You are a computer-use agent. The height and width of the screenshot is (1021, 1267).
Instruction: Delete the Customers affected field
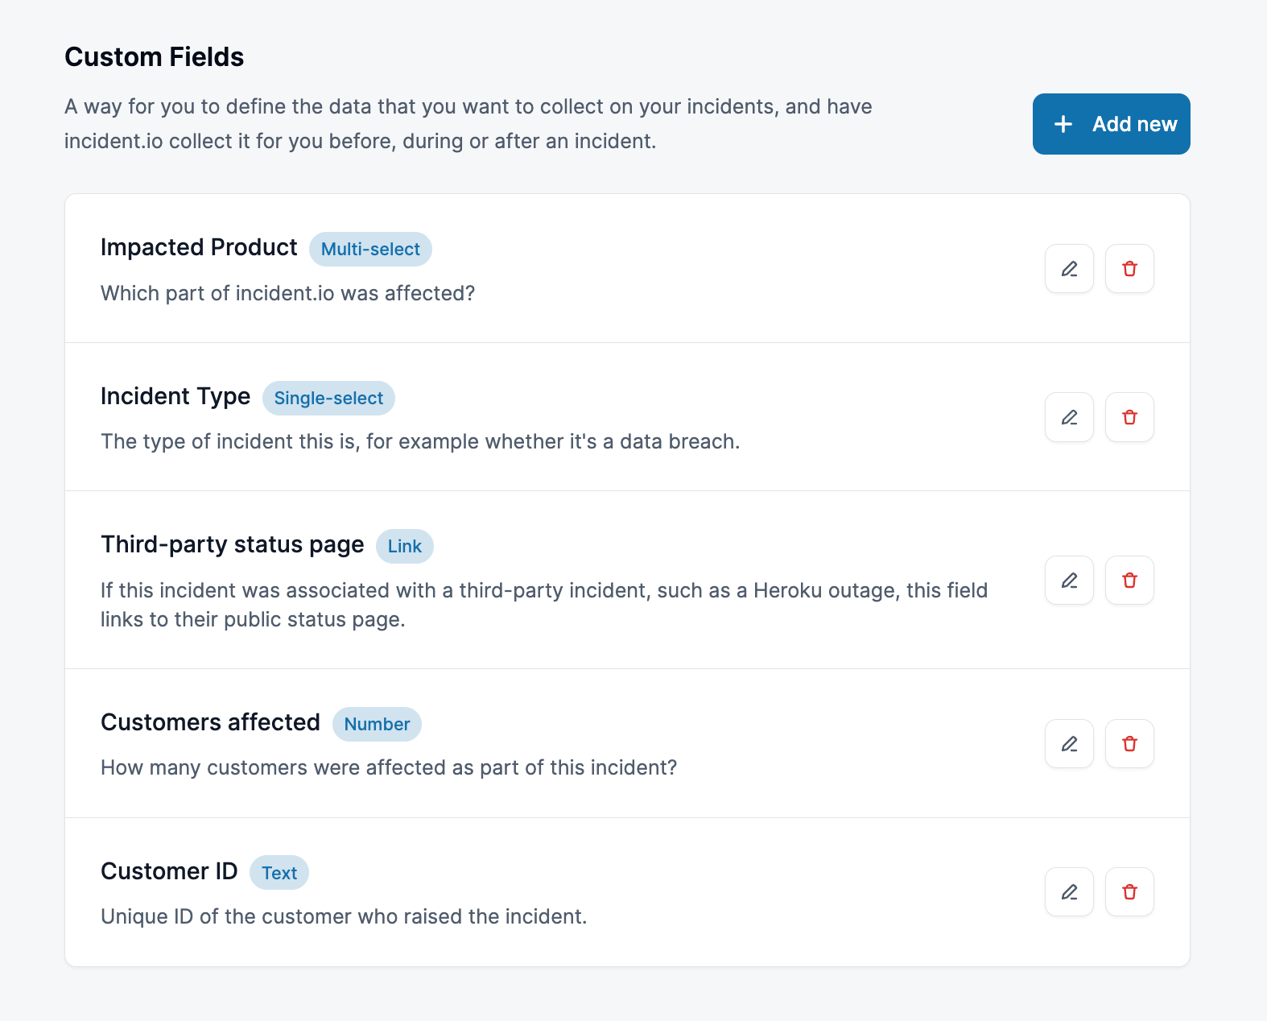1129,744
